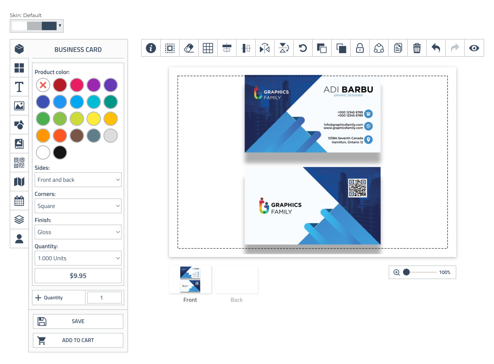This screenshot has height=364, width=494.
Task: Click the ADD TO CART button
Action: point(78,340)
